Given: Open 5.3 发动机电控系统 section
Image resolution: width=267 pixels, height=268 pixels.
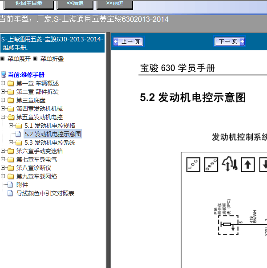Looking at the screenshot, I should (50, 142).
